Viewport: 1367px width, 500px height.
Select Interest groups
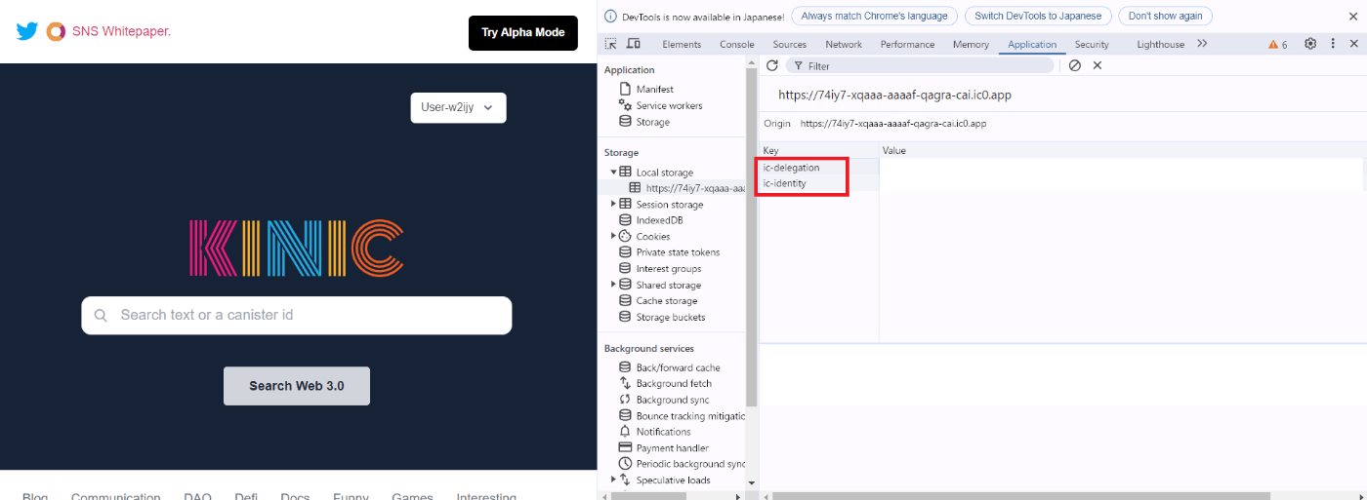click(x=668, y=269)
